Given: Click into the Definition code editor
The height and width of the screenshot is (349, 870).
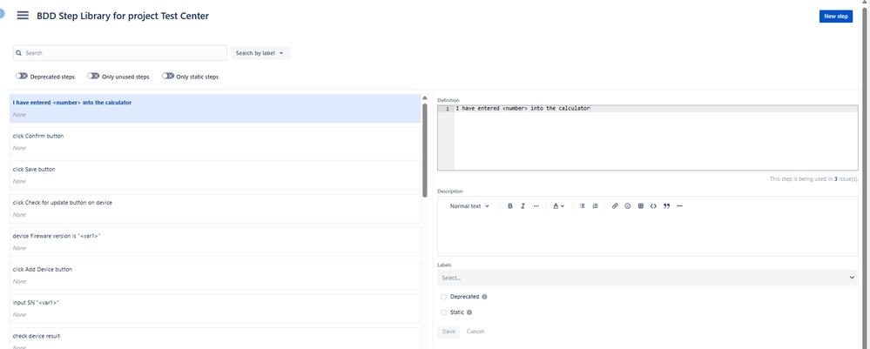Looking at the screenshot, I should click(648, 137).
